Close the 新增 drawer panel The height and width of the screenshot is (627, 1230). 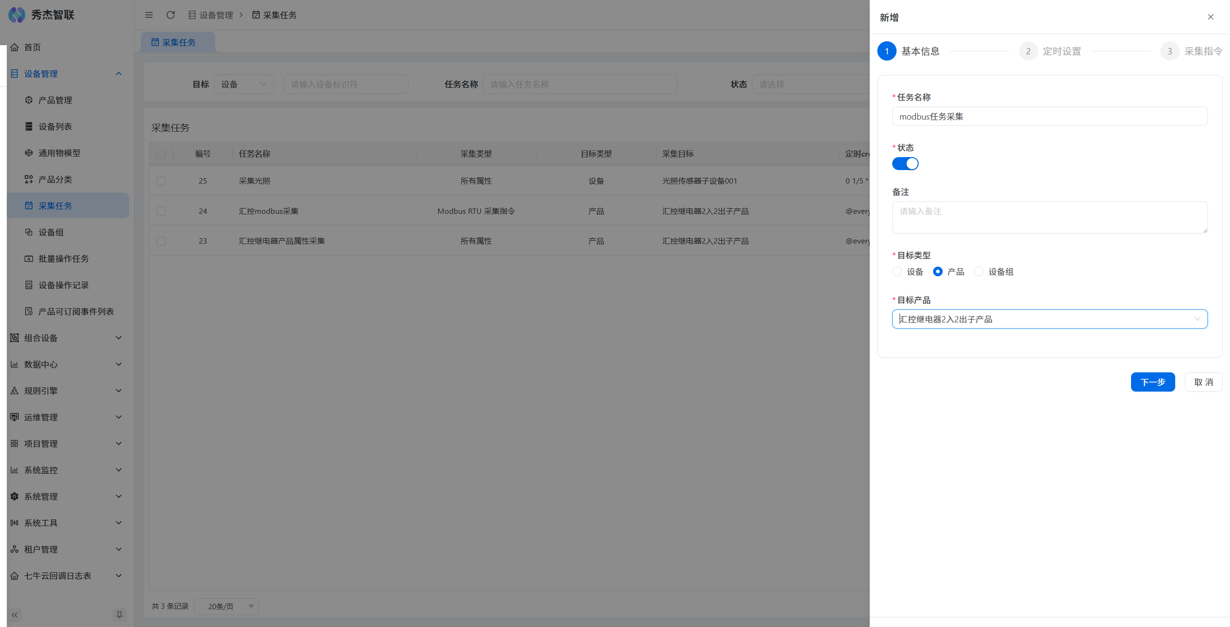[1211, 17]
